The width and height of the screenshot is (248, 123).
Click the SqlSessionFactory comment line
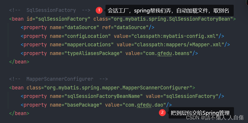tap(50, 10)
